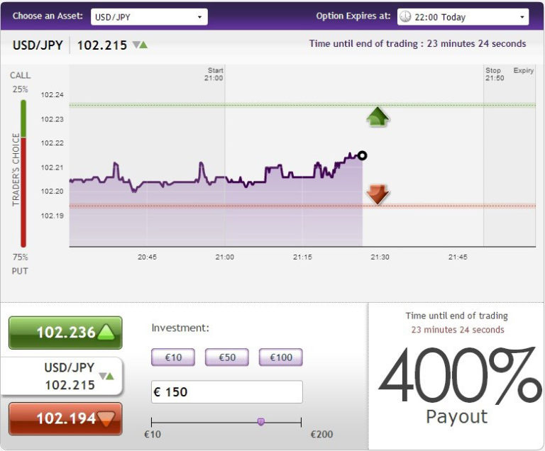Click the clock icon in expiry selector
The image size is (545, 451).
(405, 17)
